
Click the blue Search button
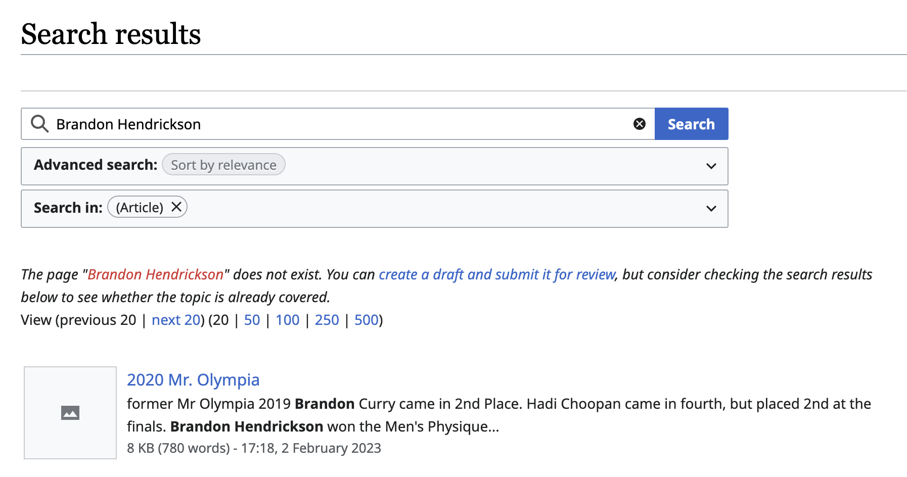tap(691, 124)
